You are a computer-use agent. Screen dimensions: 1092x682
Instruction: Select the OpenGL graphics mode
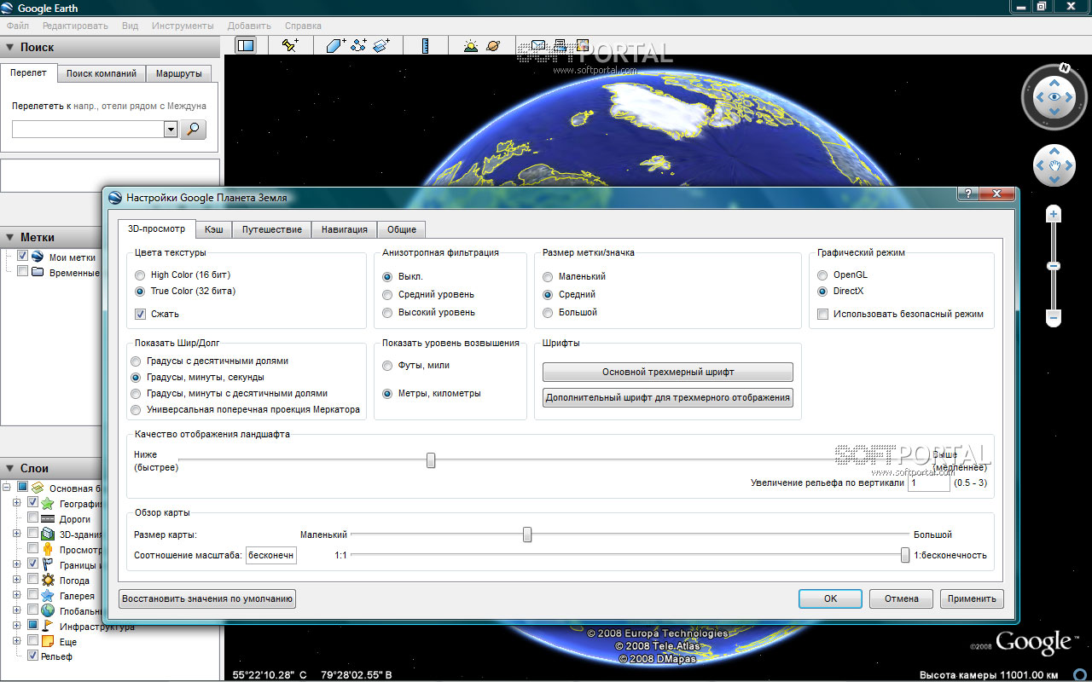pyautogui.click(x=822, y=275)
